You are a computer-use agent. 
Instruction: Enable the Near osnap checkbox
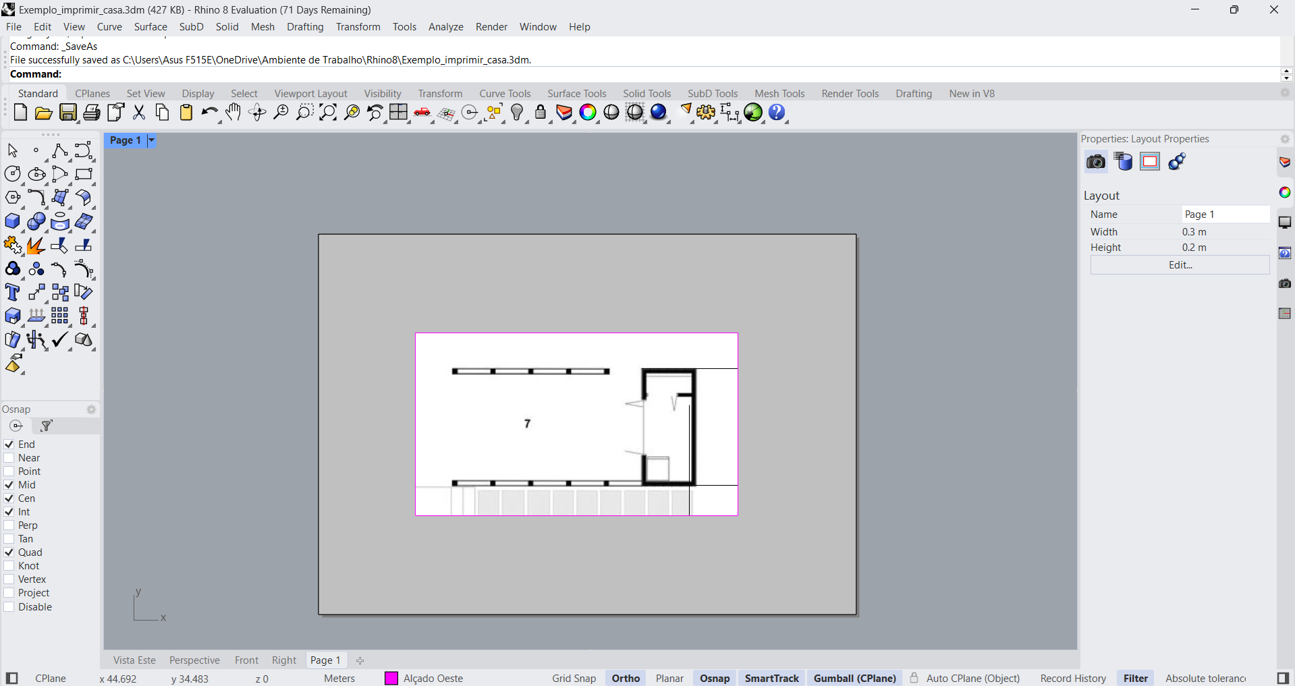9,458
